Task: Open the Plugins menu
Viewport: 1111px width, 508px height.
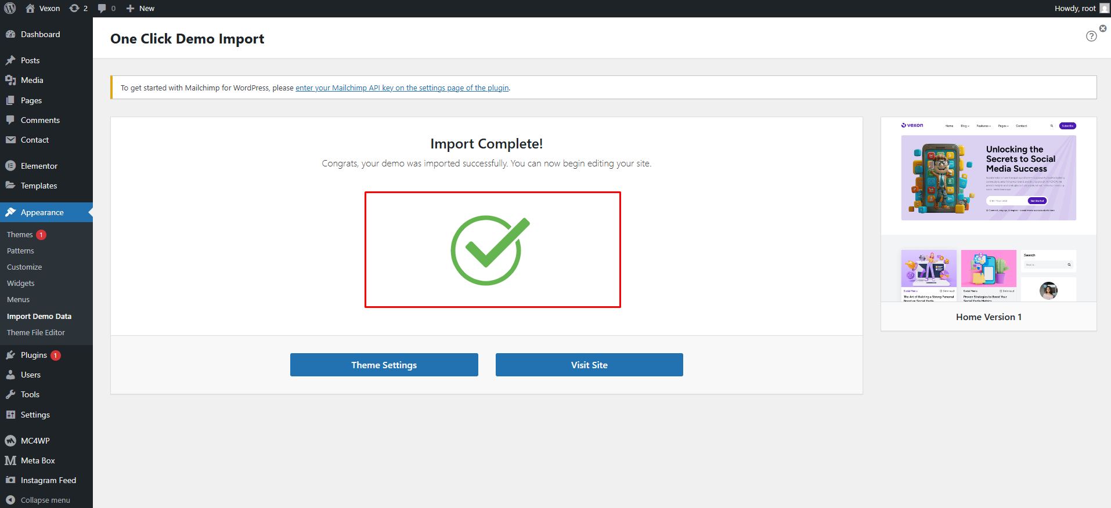Action: click(x=46, y=355)
